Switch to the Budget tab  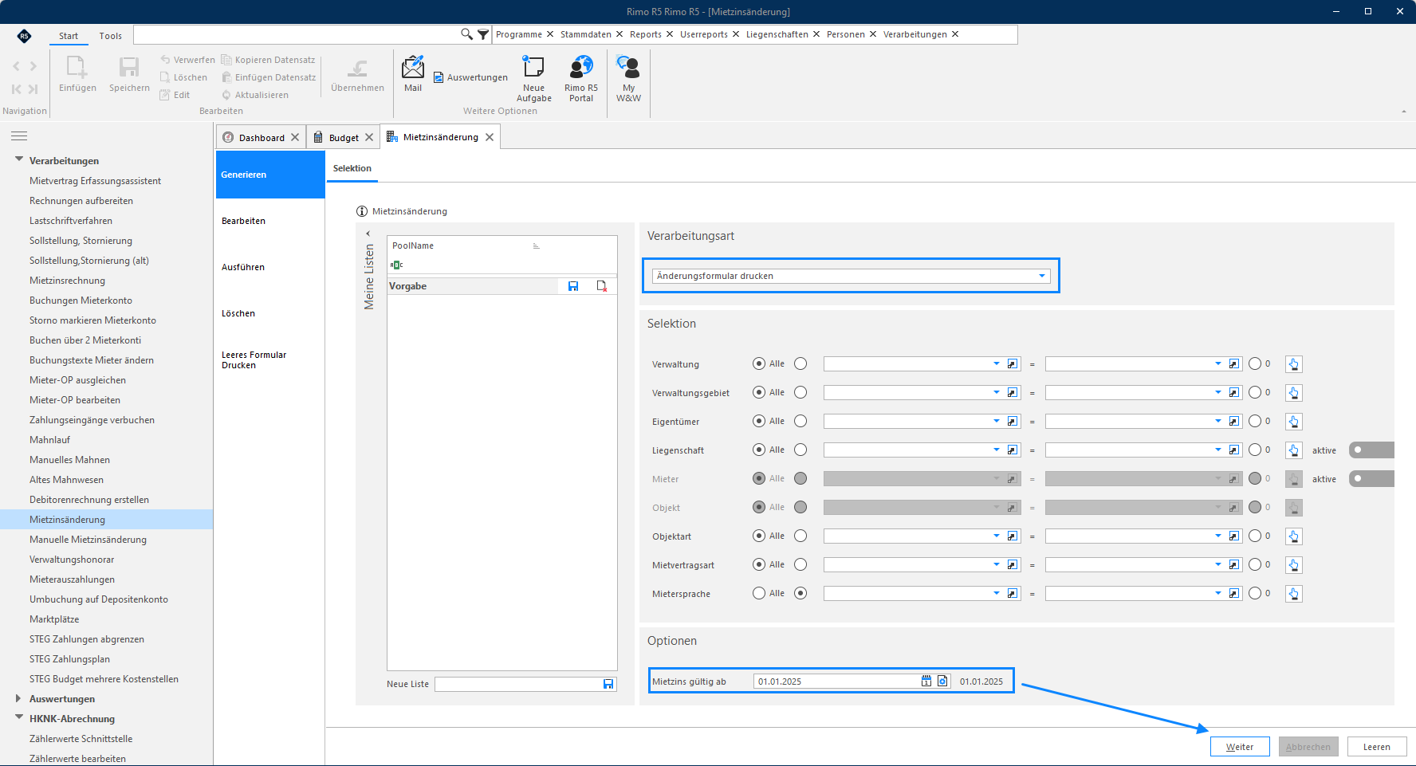tap(344, 138)
